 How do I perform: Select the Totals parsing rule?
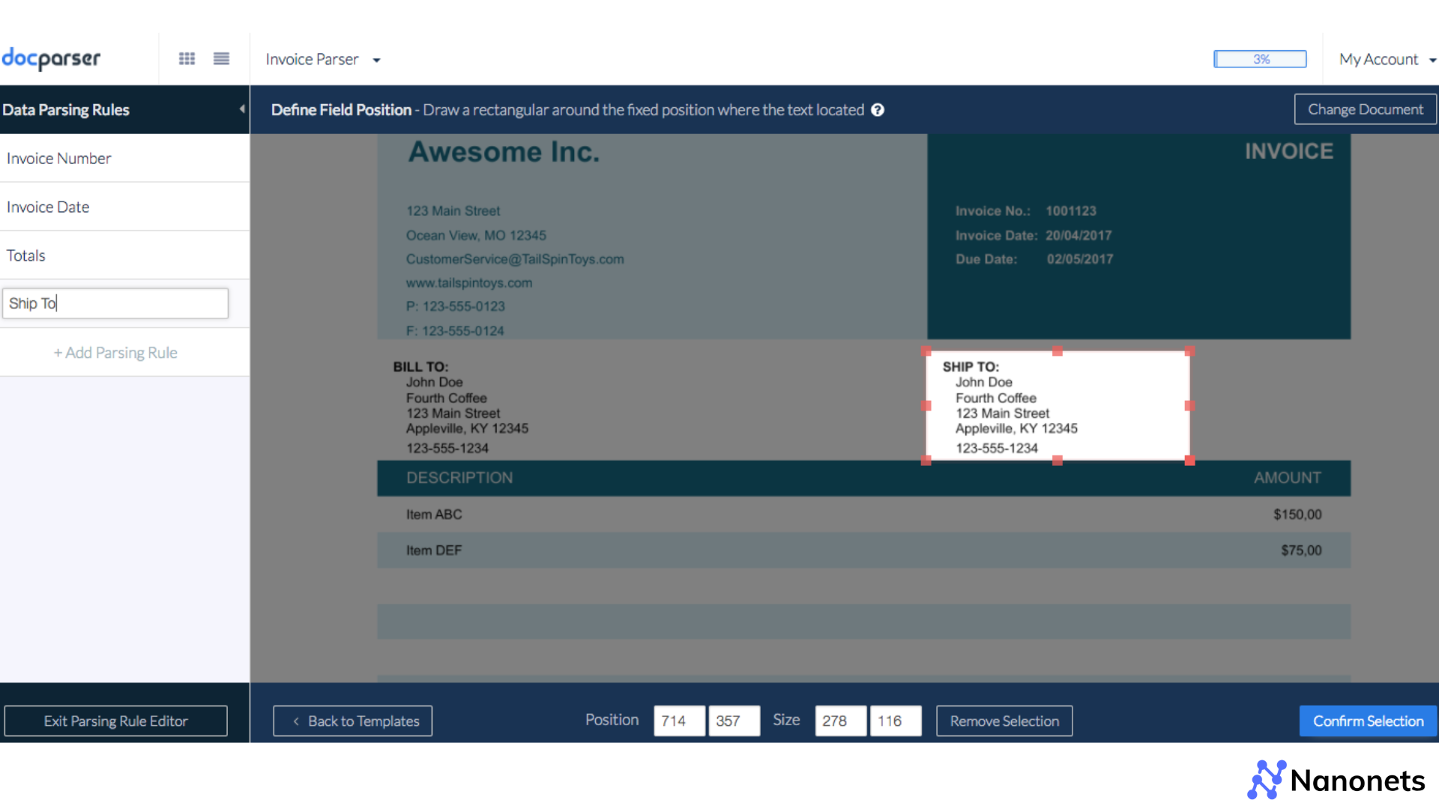pos(25,255)
